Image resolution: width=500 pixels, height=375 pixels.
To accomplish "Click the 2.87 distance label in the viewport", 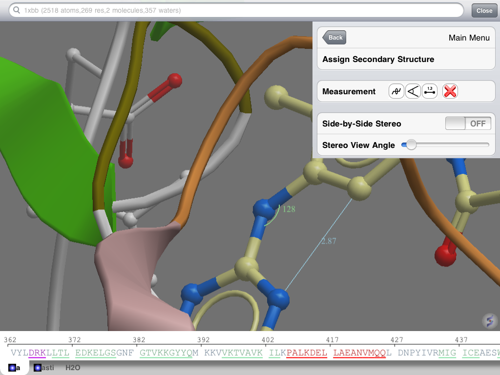I will click(x=329, y=240).
